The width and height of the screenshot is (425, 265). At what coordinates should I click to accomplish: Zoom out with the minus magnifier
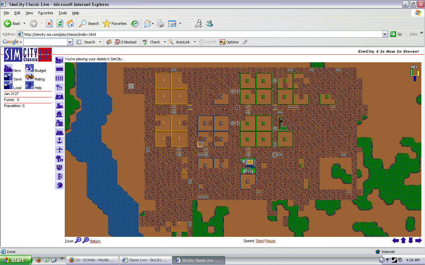pyautogui.click(x=78, y=240)
